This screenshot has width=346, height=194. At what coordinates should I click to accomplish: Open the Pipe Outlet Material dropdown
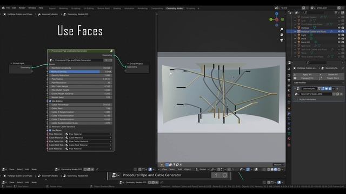pyautogui.click(x=89, y=141)
